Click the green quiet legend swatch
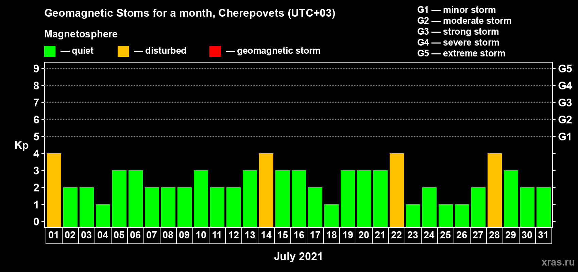The image size is (578, 272). [50, 51]
